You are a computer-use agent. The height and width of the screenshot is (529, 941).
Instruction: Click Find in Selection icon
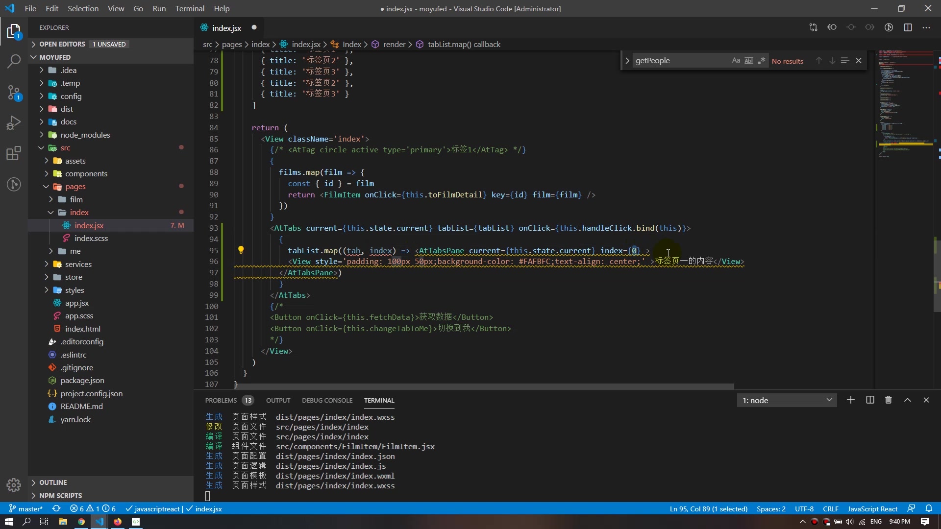click(845, 61)
